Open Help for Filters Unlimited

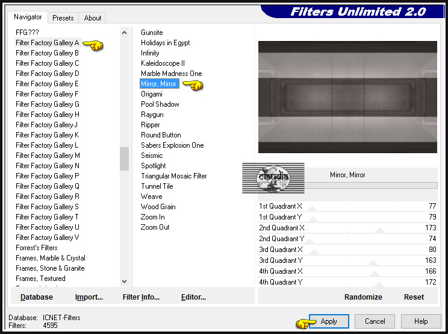point(421,321)
